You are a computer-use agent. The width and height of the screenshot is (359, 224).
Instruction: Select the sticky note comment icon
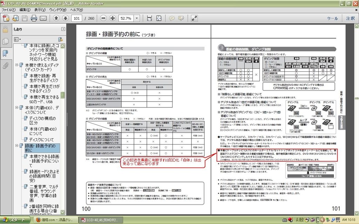172,18
